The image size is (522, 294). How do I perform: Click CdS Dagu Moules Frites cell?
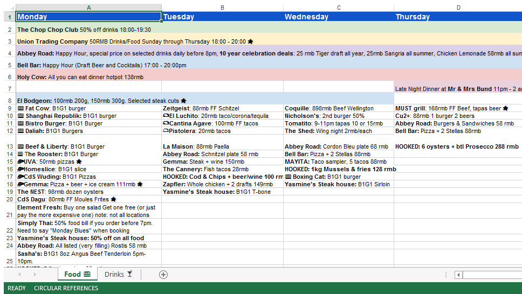pos(88,200)
